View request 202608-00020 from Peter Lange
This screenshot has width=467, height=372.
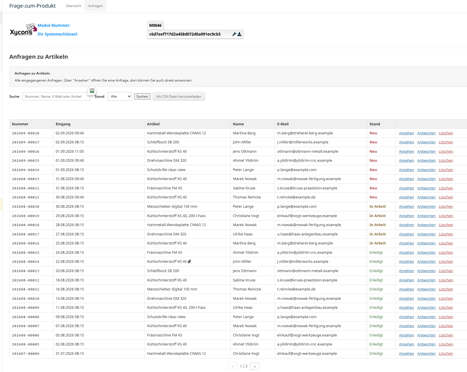[406, 207]
